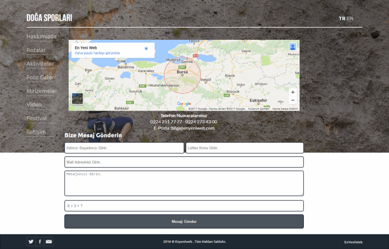389x249 pixels.
Task: Open the Rotalar menu item
Action: pos(36,50)
